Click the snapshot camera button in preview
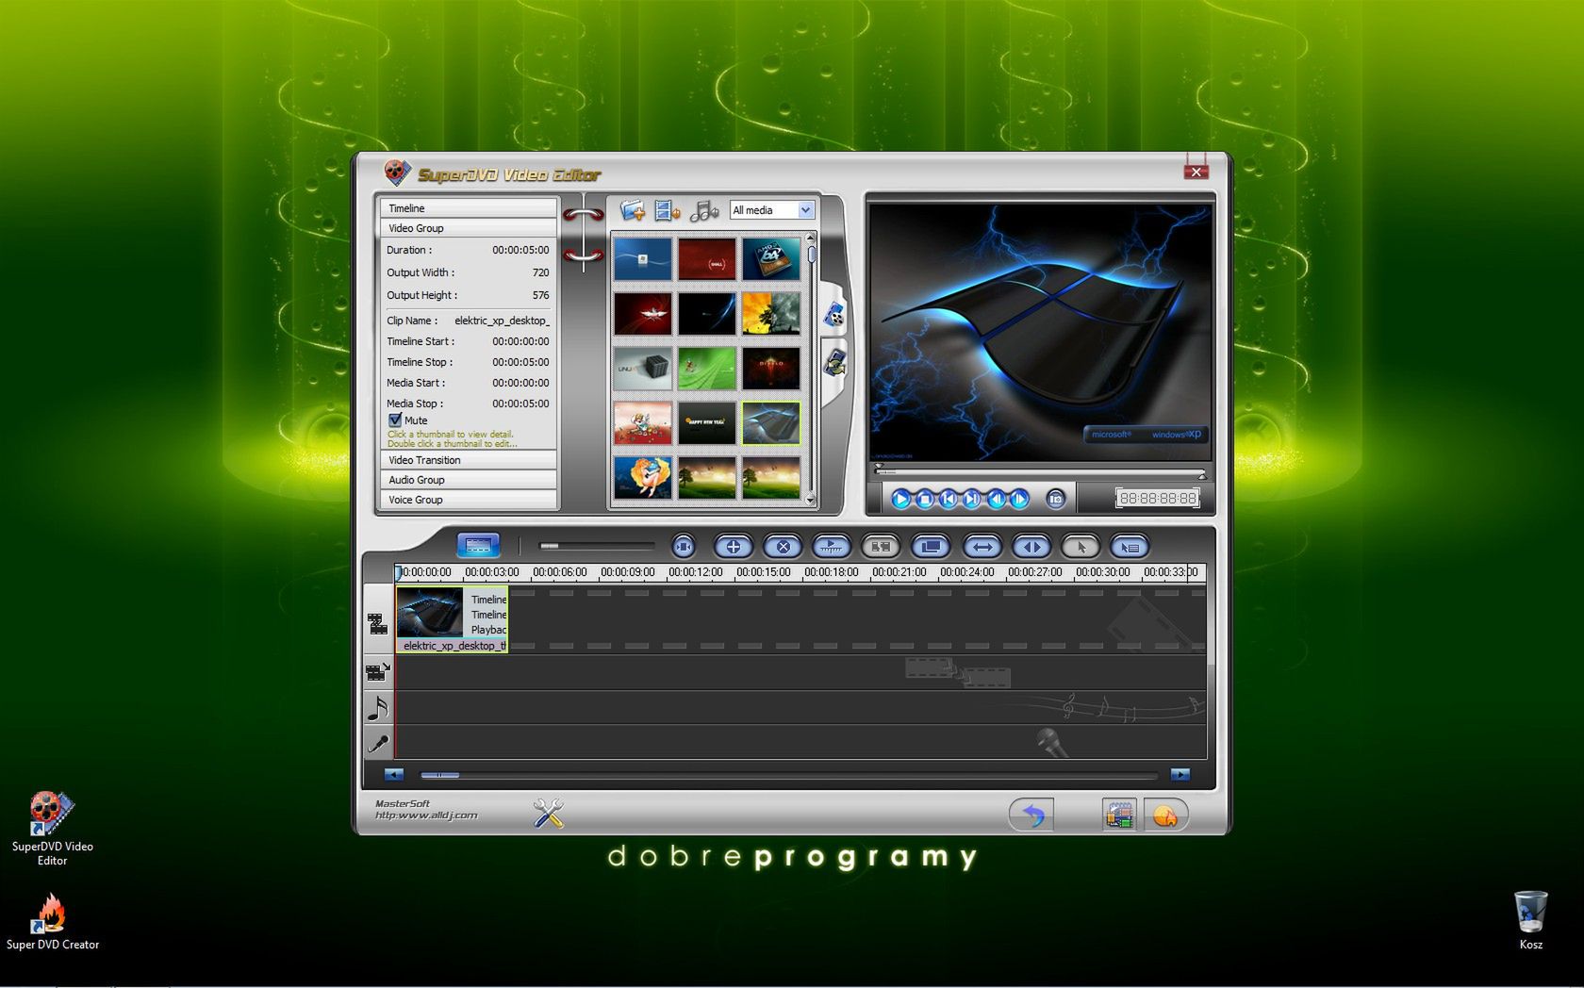 coord(1056,499)
